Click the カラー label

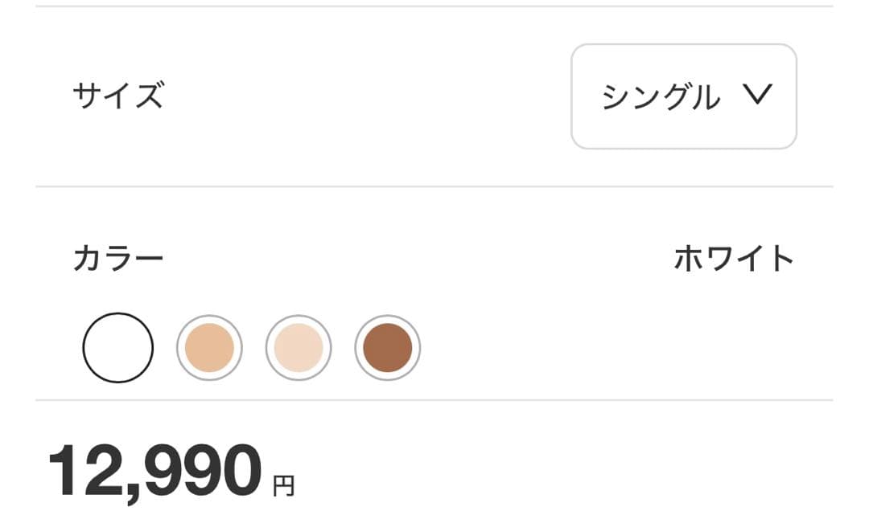pos(118,259)
